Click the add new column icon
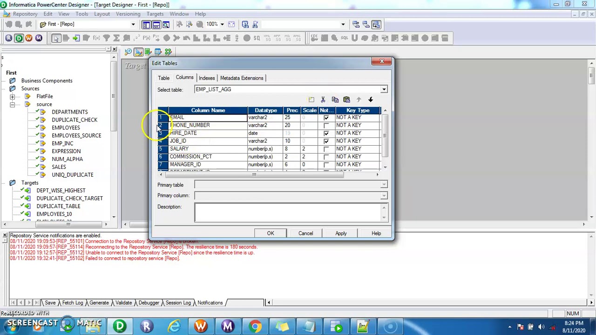Screen dimensions: 596x335 [x=312, y=100]
